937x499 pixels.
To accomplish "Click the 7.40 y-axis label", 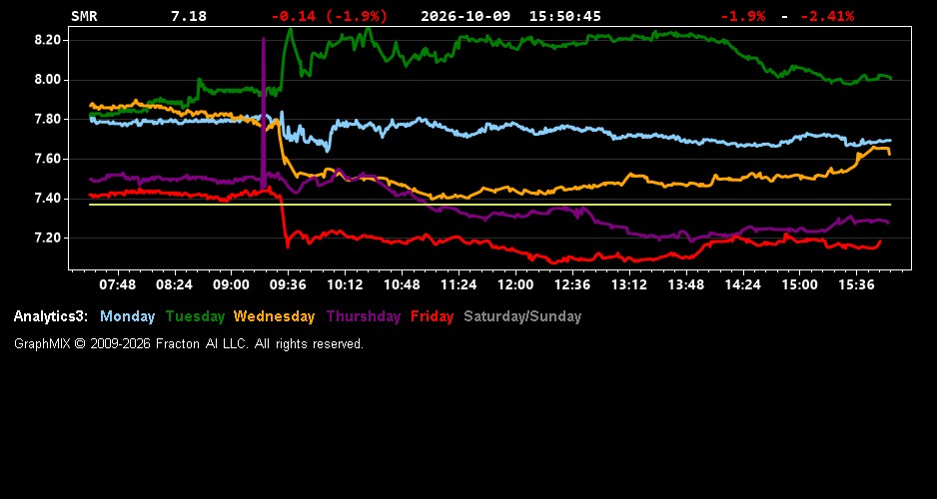I will (x=48, y=199).
